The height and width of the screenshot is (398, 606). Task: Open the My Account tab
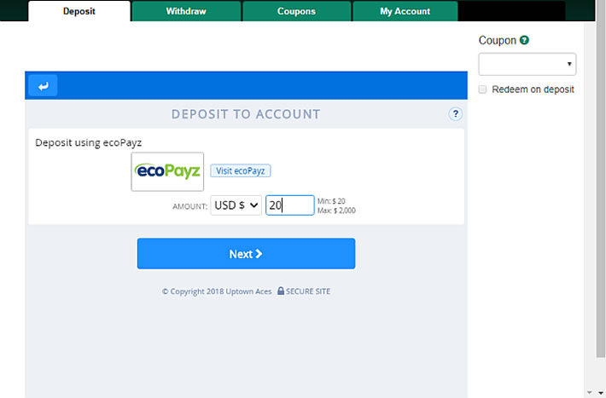pyautogui.click(x=405, y=11)
